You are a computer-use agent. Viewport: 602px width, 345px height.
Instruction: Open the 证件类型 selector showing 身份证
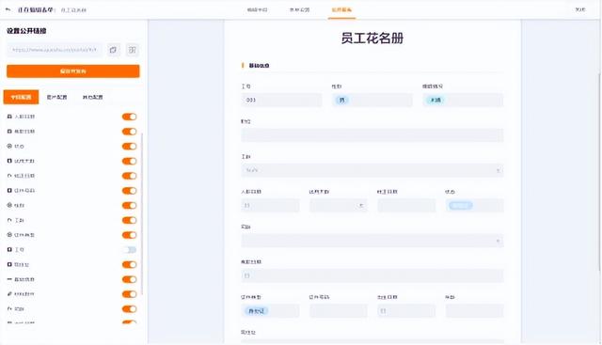tap(270, 311)
